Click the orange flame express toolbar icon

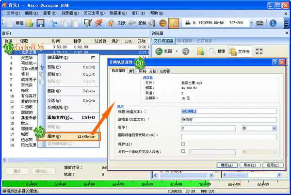[98, 23]
